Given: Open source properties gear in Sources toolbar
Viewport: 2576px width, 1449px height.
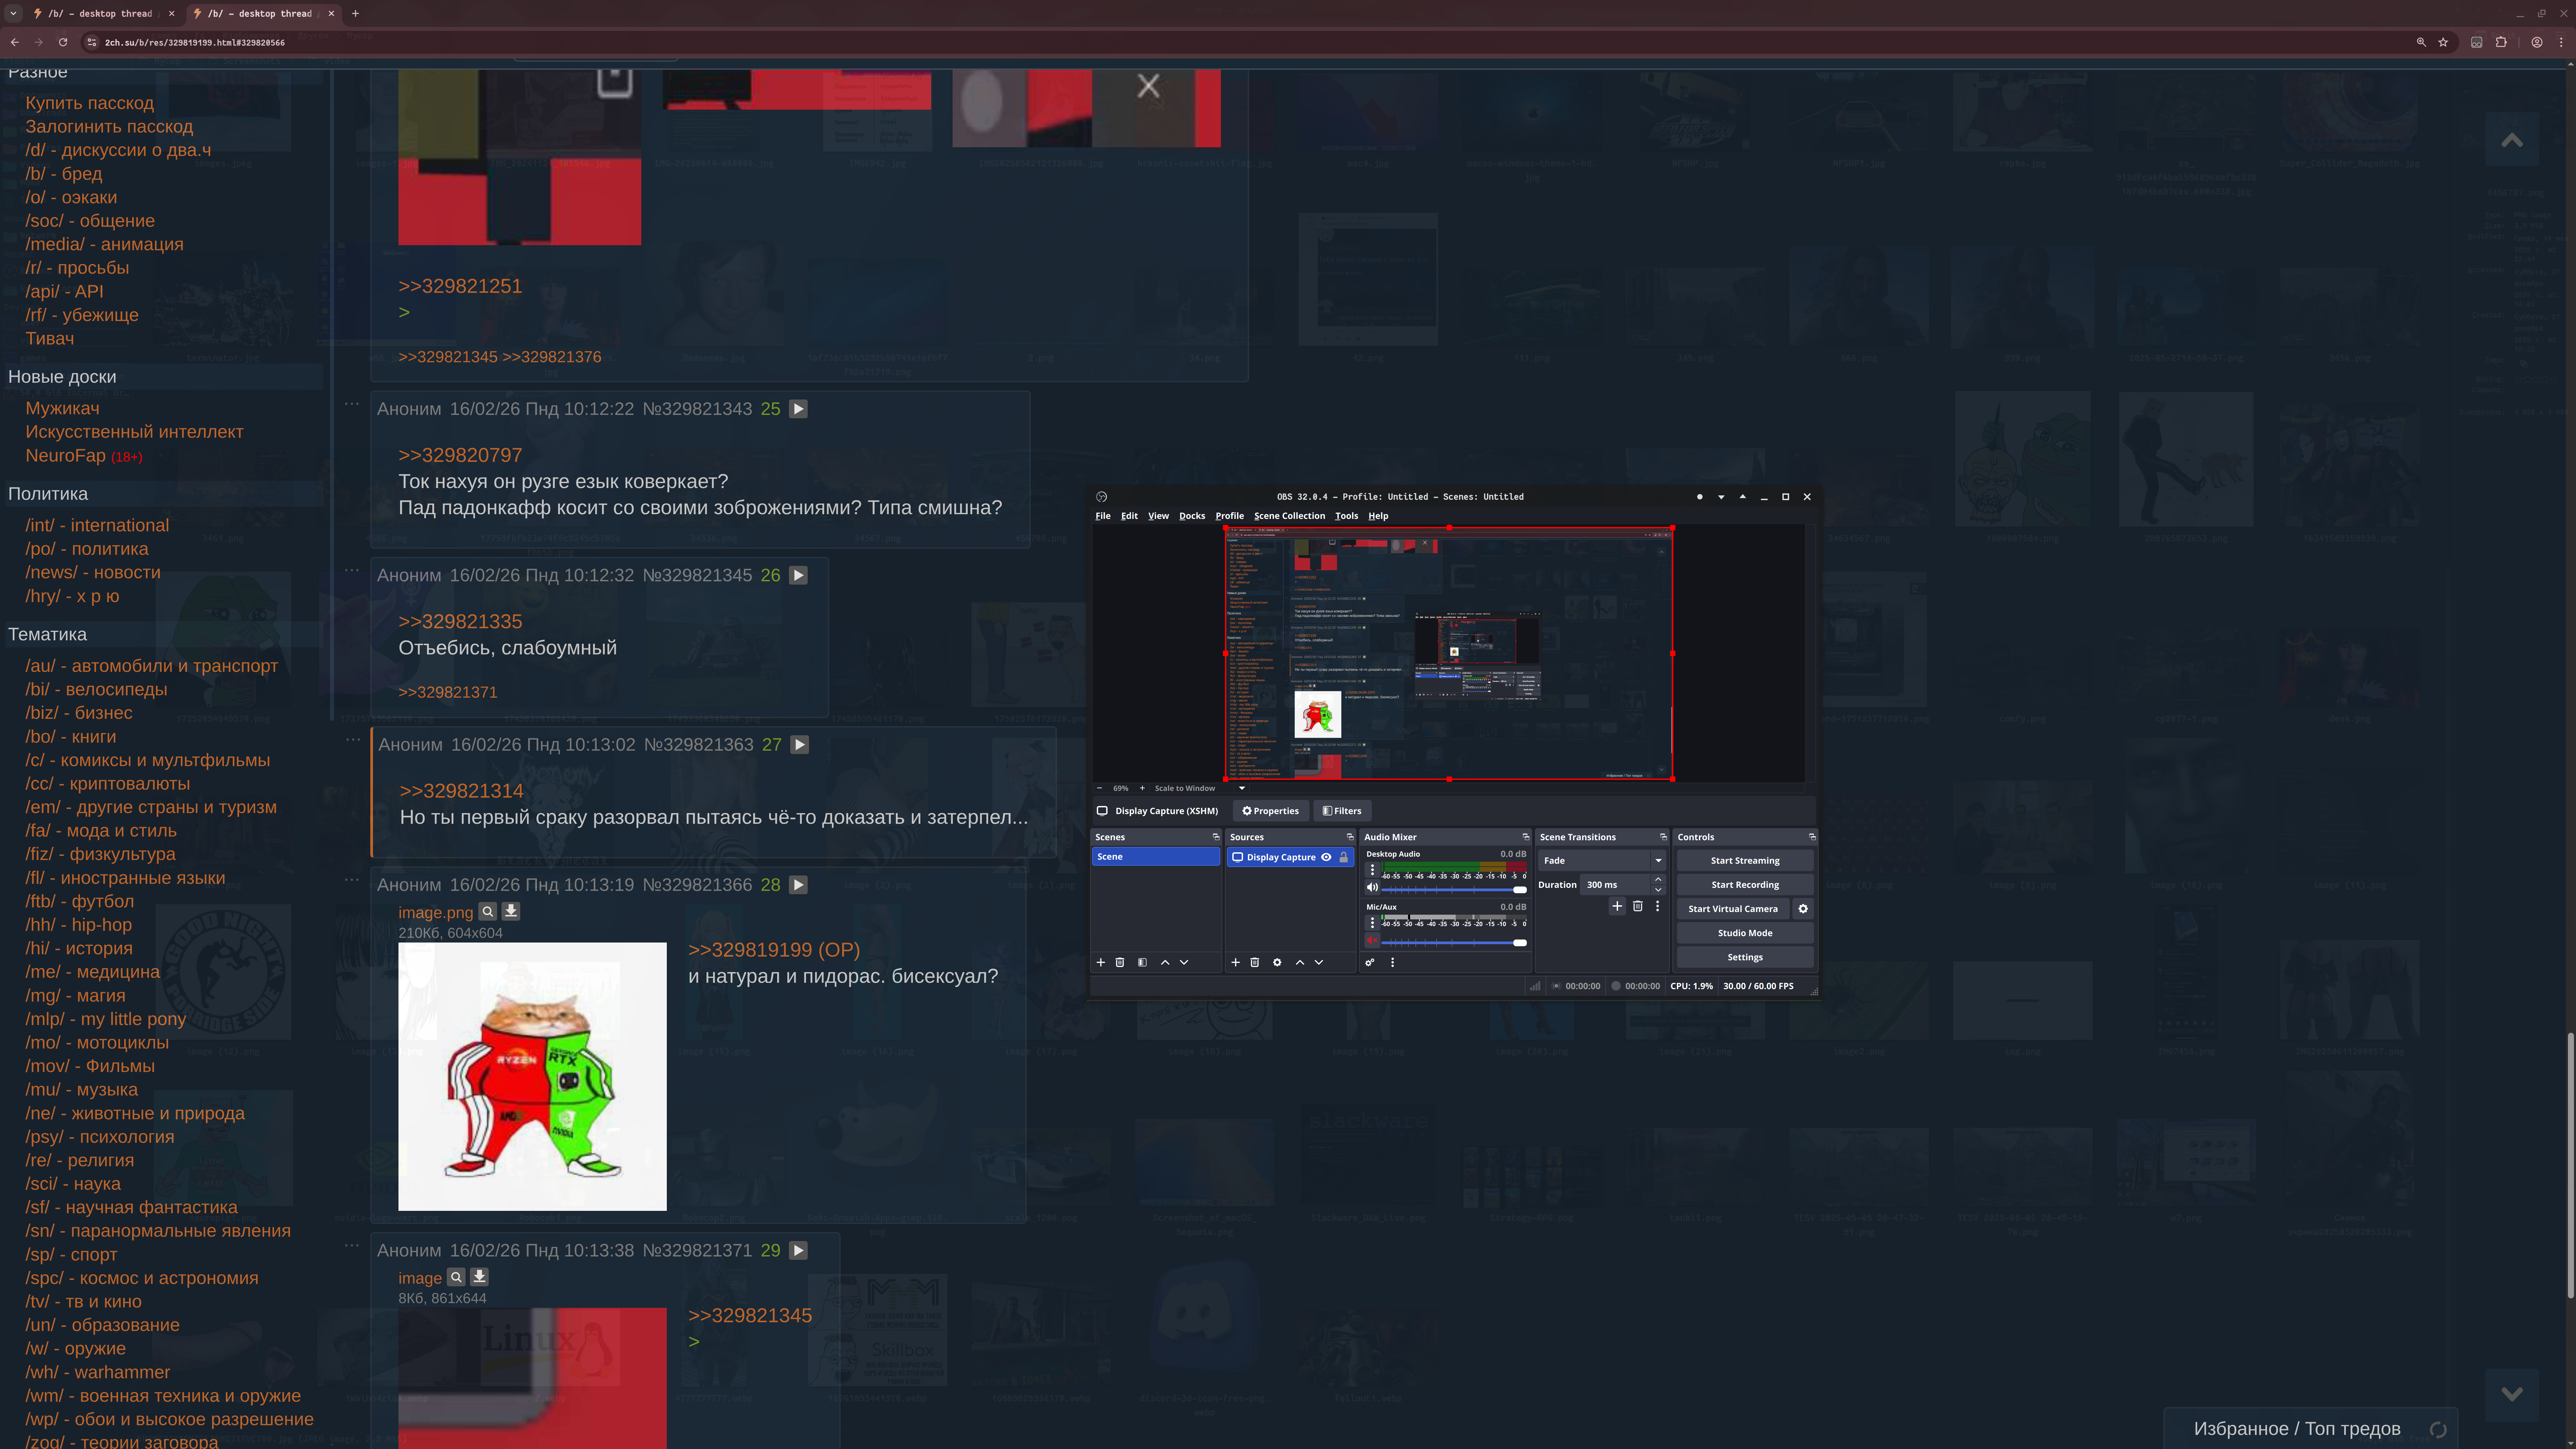Looking at the screenshot, I should 1277,962.
